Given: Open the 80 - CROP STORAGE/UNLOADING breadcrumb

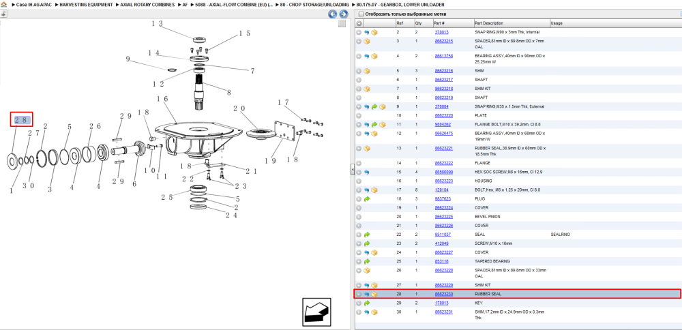Looking at the screenshot, I should 315,4.
